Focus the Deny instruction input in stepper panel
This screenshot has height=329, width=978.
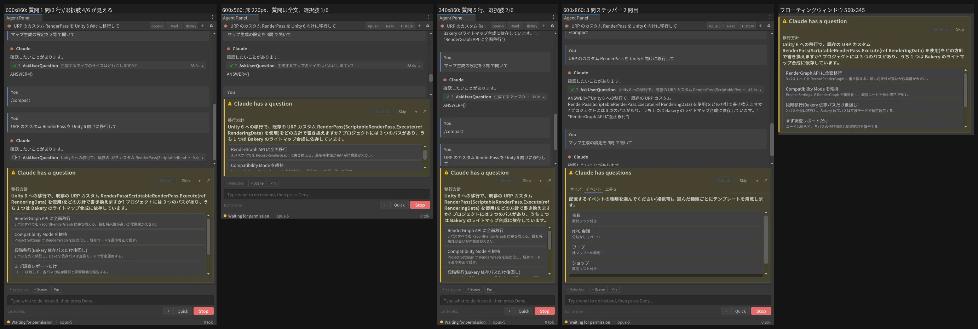668,301
